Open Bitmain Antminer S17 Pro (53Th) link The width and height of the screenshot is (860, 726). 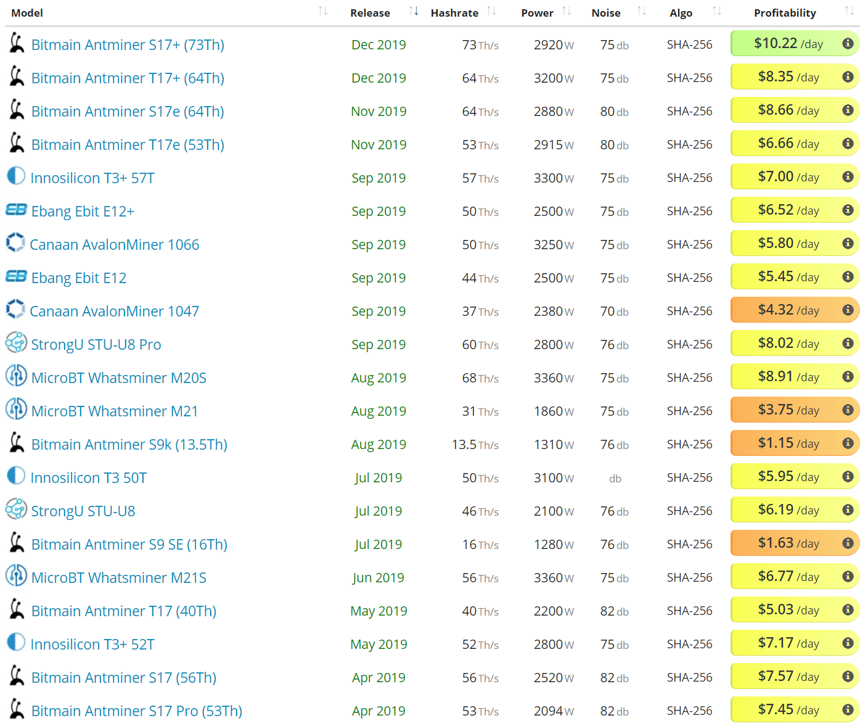tap(137, 711)
